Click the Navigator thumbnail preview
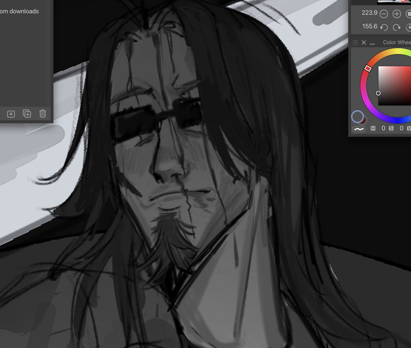 pos(394,2)
